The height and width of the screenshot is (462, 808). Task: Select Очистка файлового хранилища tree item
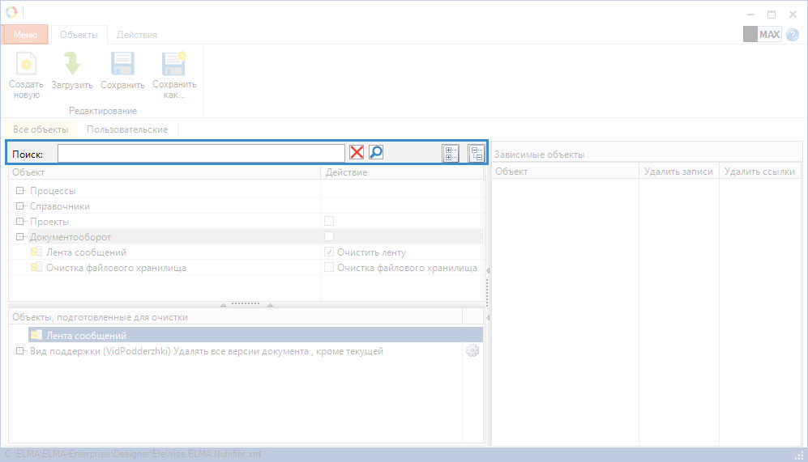coord(116,268)
